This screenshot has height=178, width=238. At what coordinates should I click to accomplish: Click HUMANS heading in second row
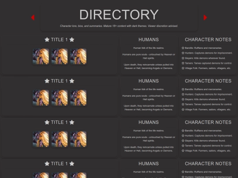coord(149,81)
